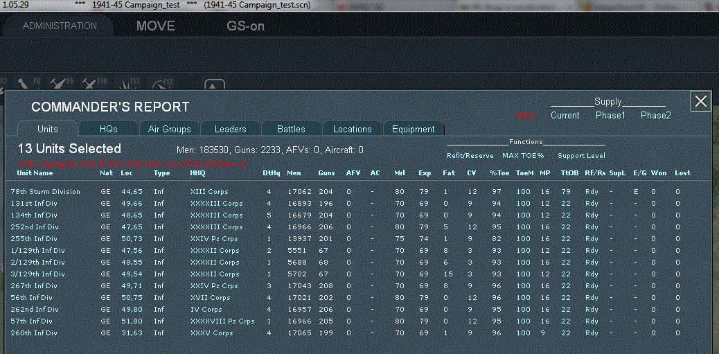Switch to the MOVE mode tab
719x354 pixels.
click(155, 26)
